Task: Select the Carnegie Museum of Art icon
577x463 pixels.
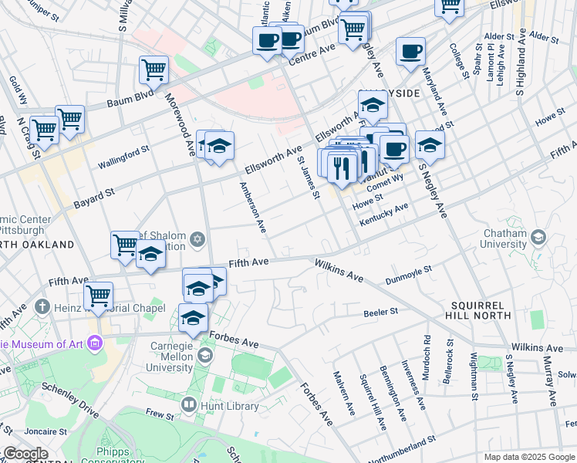Action: pos(96,343)
